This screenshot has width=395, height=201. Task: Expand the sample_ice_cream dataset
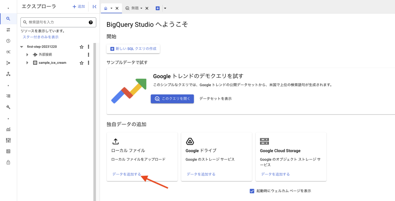(27, 63)
